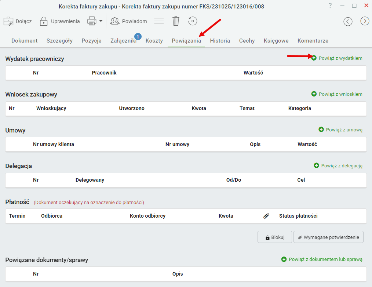Click Nr umowy klienta column header
The height and width of the screenshot is (287, 372).
click(54, 144)
